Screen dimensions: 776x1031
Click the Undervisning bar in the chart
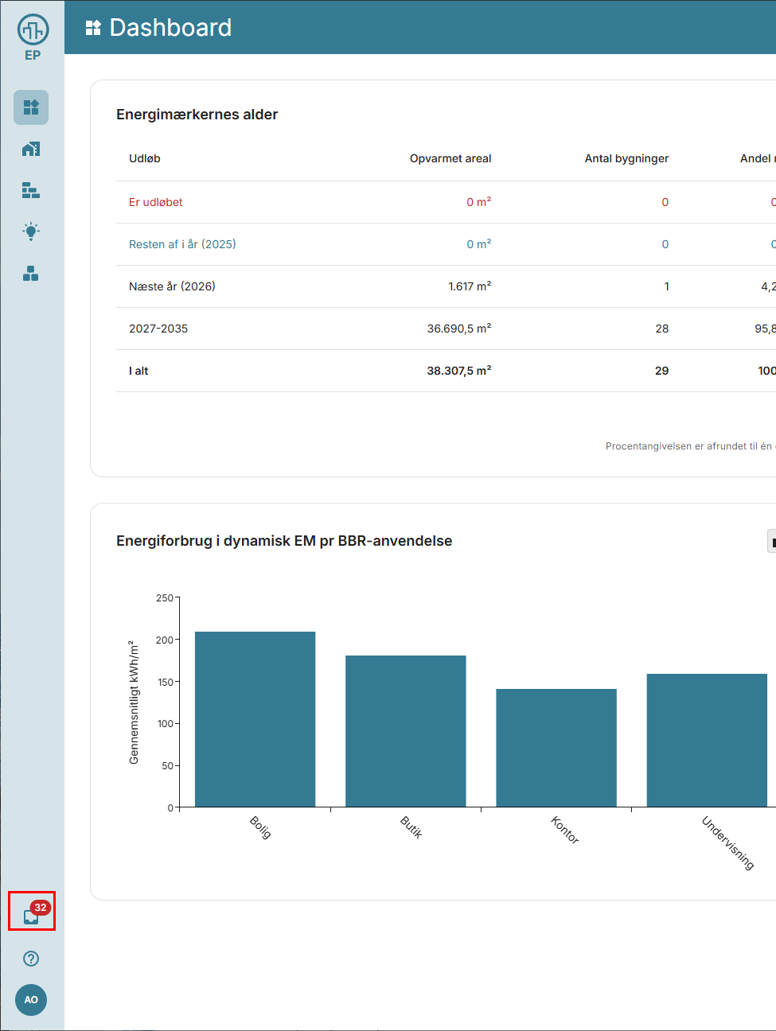coord(707,741)
